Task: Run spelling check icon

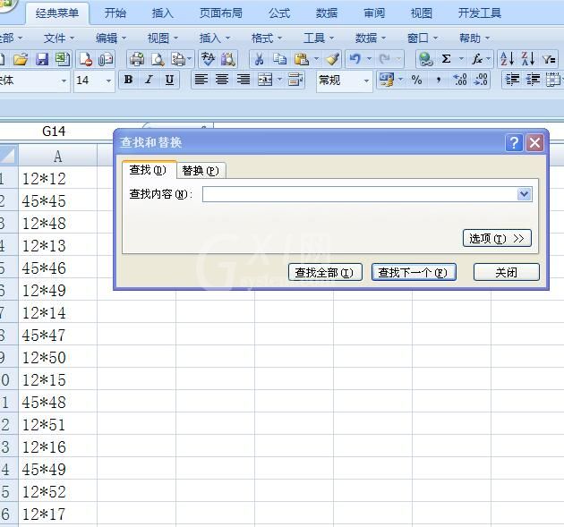Action: click(208, 59)
